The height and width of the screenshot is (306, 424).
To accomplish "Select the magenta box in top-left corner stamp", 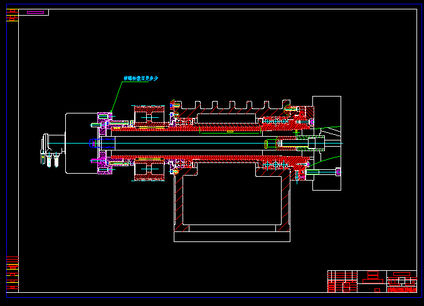I will [35, 13].
